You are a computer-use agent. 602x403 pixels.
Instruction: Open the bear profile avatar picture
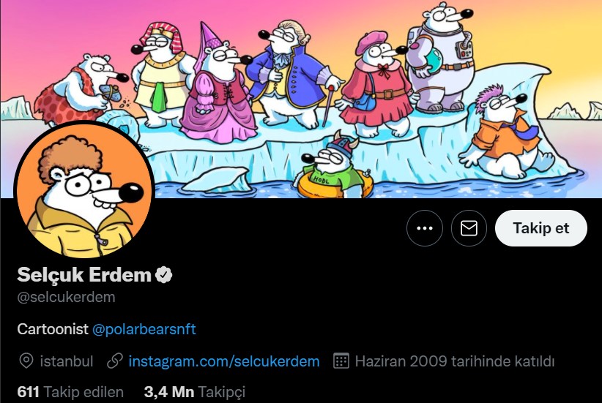click(x=84, y=191)
